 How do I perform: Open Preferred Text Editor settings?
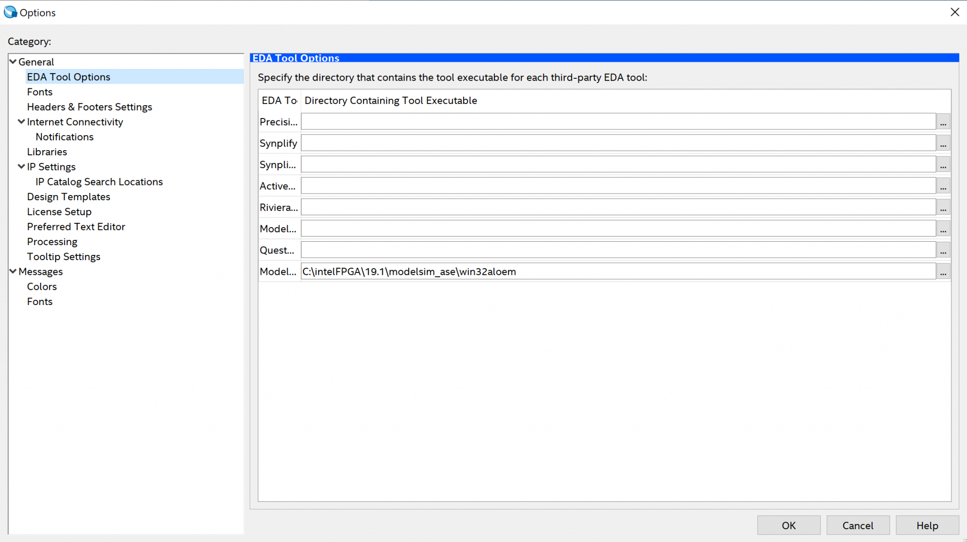76,227
